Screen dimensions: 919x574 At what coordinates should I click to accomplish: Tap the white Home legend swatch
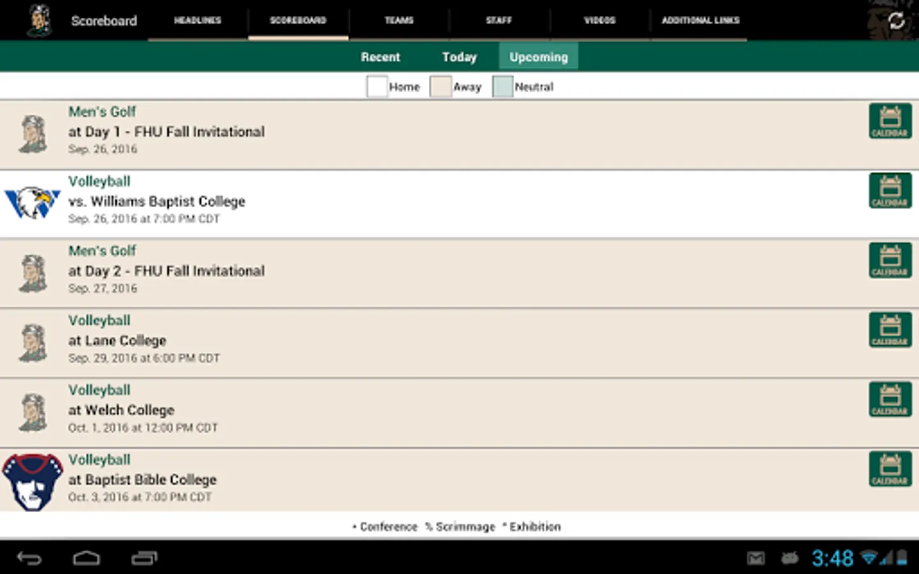pyautogui.click(x=377, y=87)
